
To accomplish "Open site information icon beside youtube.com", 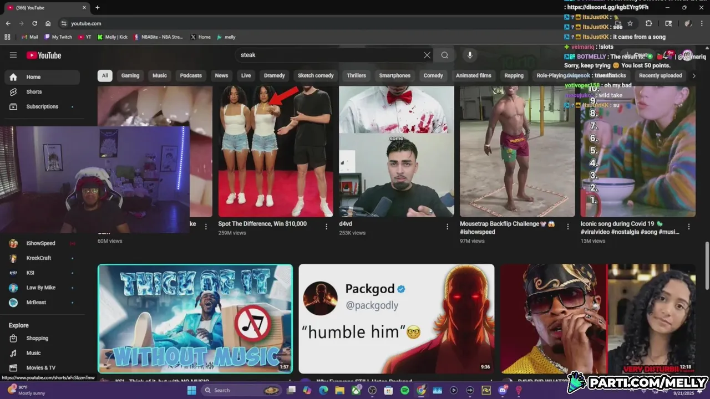I will coord(64,23).
